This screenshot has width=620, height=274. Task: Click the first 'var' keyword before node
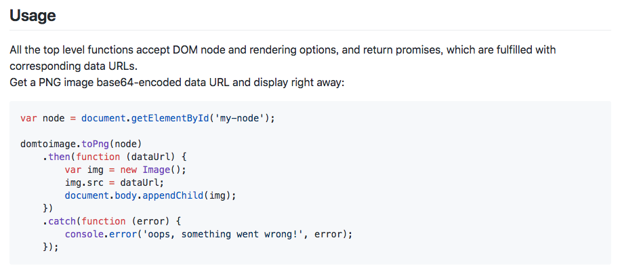point(28,118)
